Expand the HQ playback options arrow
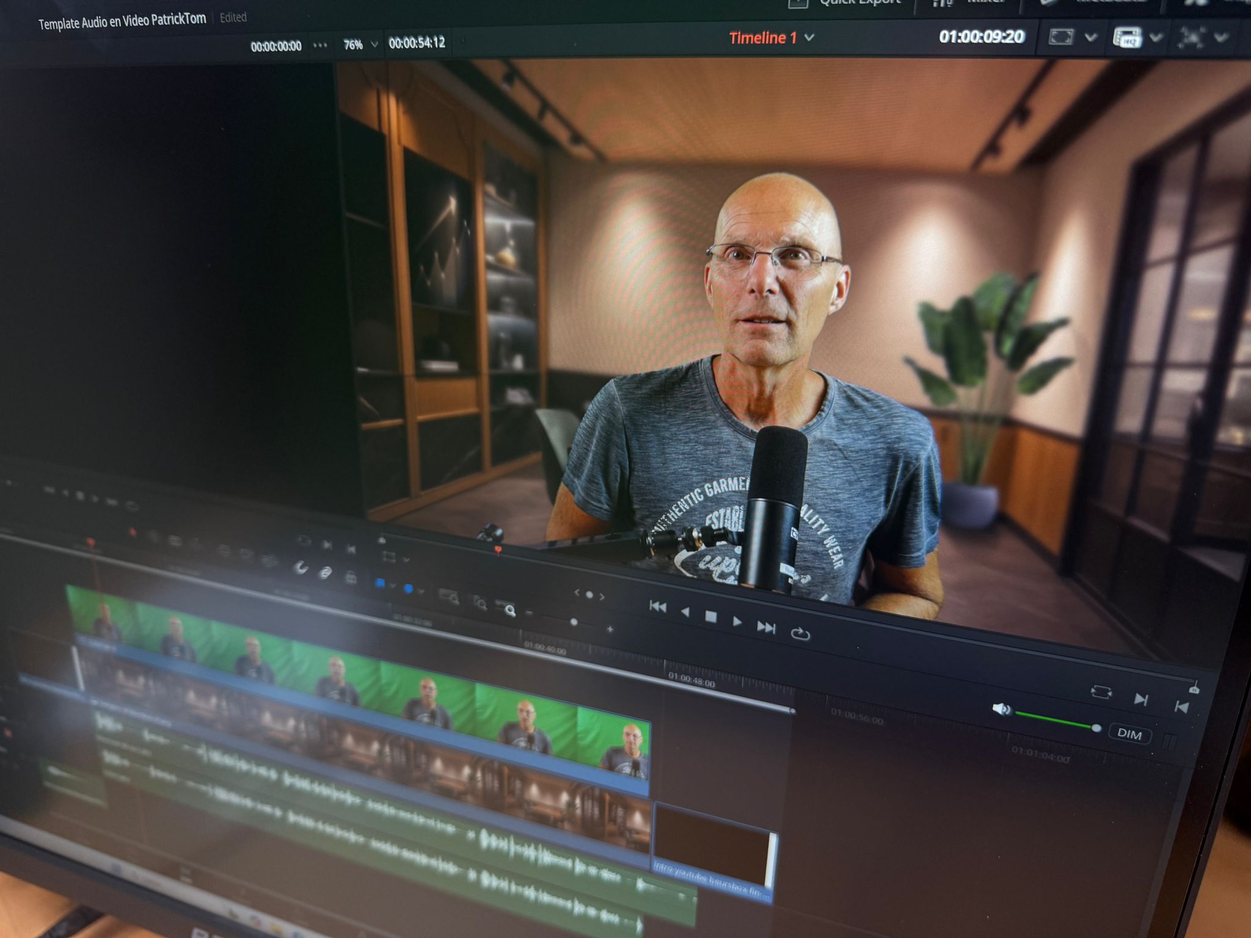 pyautogui.click(x=1156, y=38)
